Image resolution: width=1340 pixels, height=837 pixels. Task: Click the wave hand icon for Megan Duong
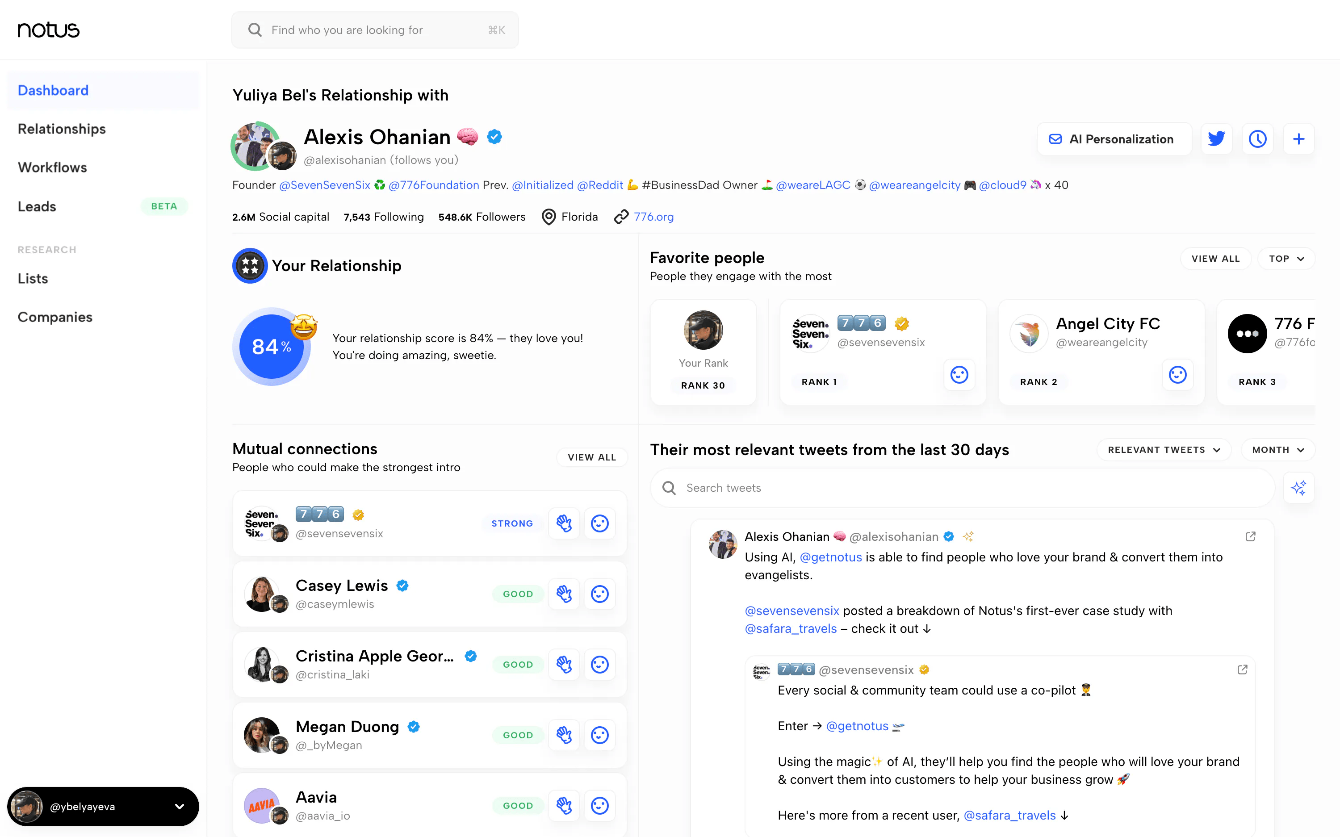[564, 735]
